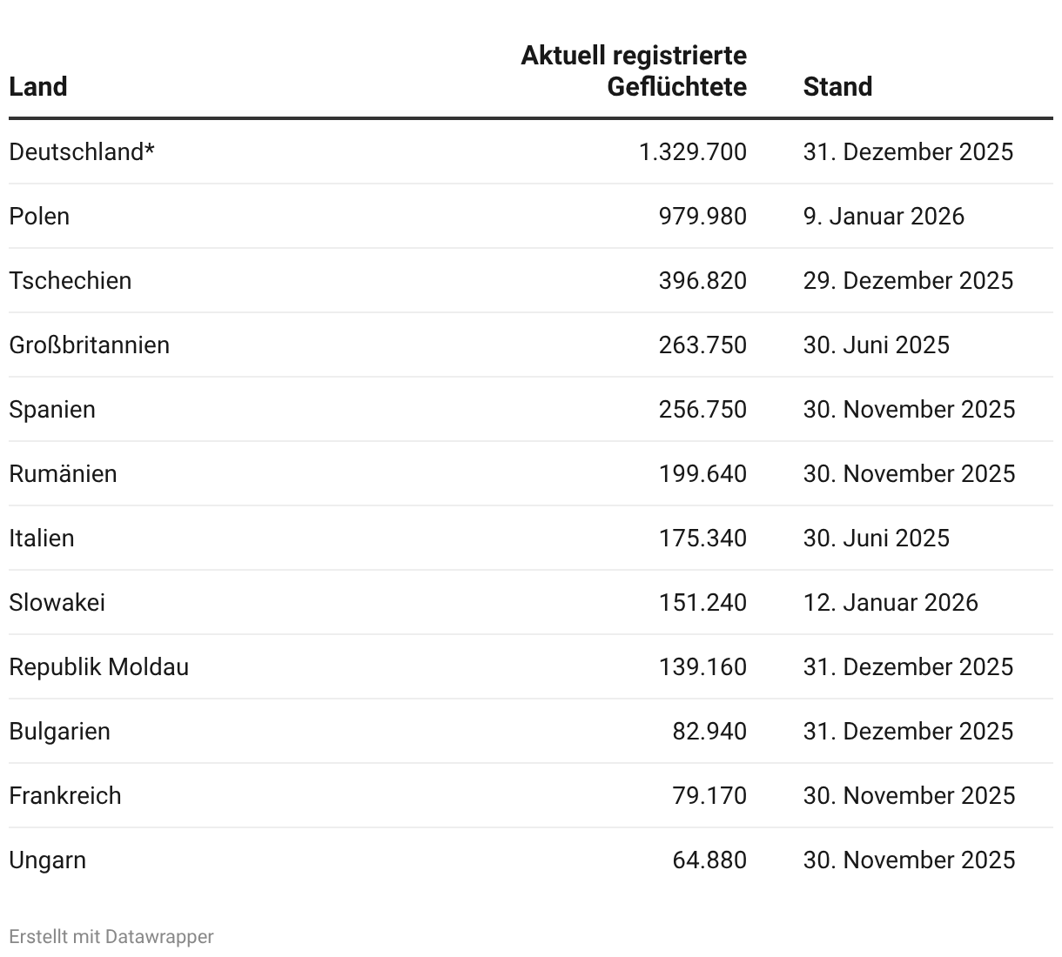Viewport: 1062px width, 957px height.
Task: Click the date 29. Dezember 2025
Action: point(908,281)
